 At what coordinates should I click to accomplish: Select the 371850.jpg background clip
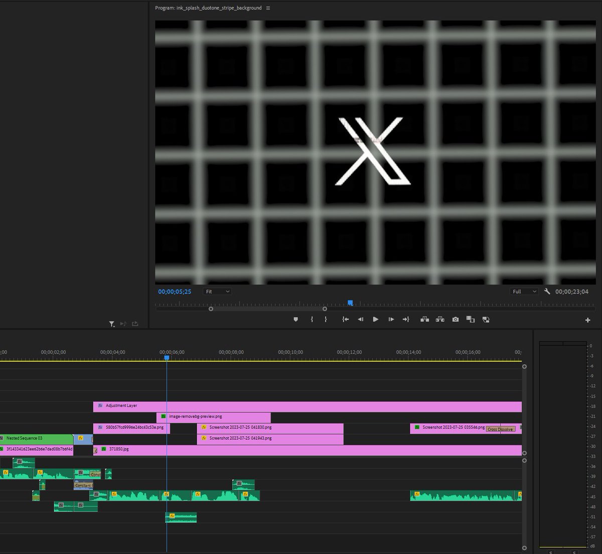coord(308,450)
